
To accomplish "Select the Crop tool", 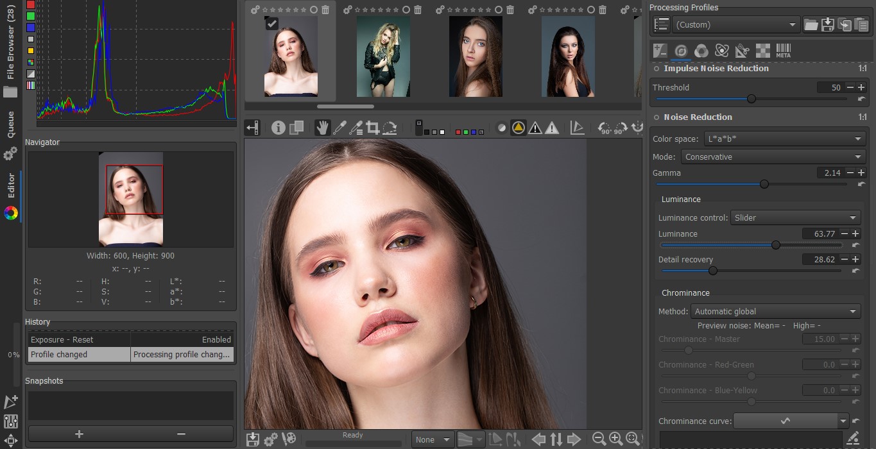I will point(372,128).
